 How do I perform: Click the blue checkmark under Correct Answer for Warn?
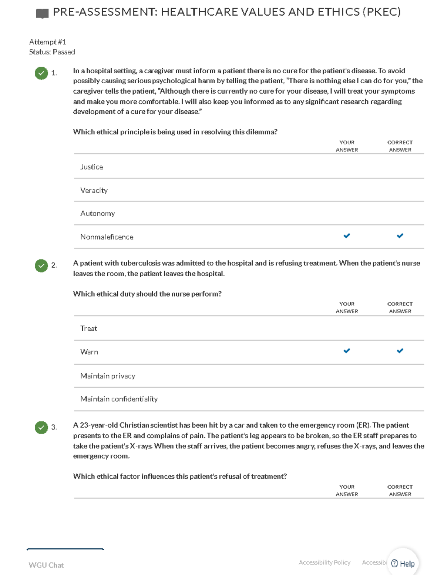coord(400,350)
